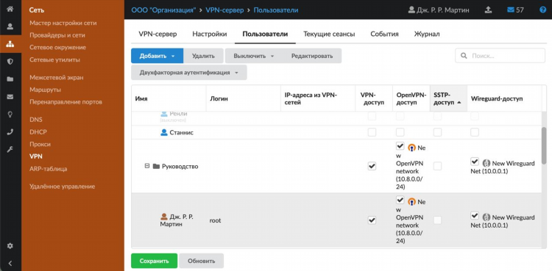Click the wrench maintenance icon in sidebar
Screen dimensions: 552x271
10,150
